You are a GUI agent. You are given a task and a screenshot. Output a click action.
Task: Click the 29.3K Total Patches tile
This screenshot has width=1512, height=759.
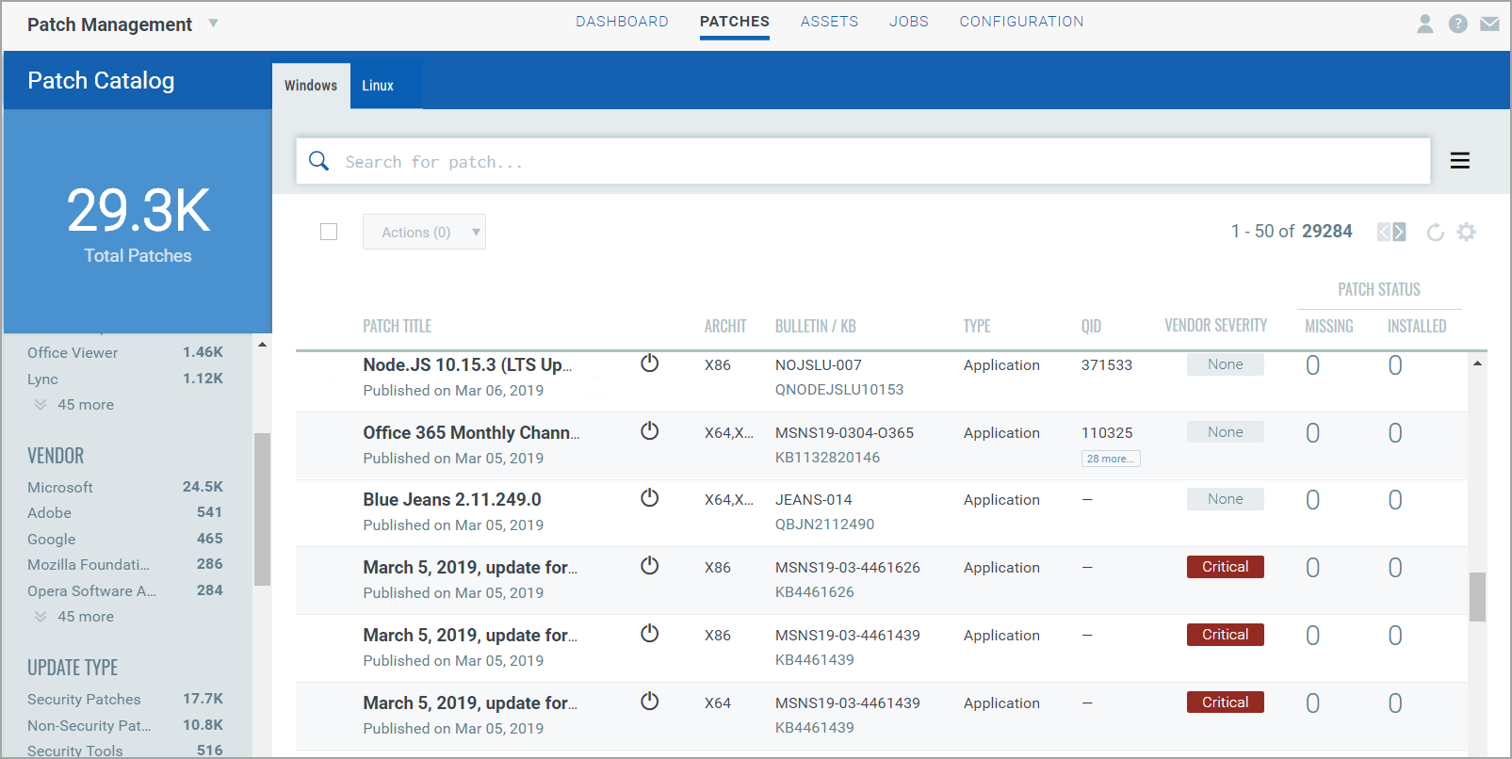click(138, 221)
